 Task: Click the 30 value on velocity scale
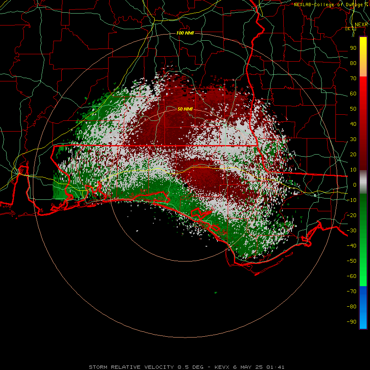coord(353,139)
